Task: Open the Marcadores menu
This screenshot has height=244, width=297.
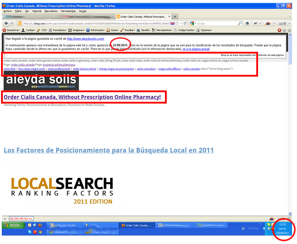Action: click(x=51, y=11)
